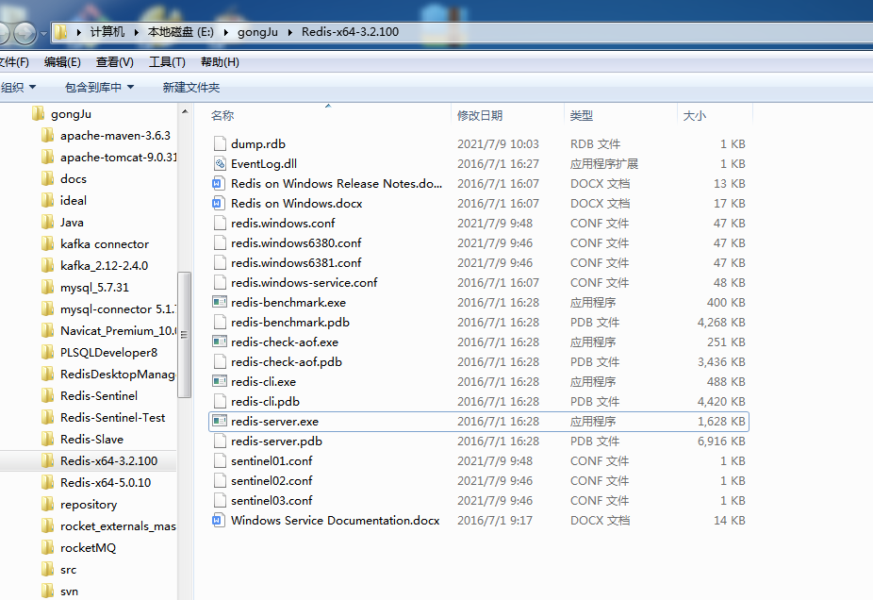
Task: Click the Redis-Sentinel folder icon in sidebar
Action: [x=48, y=395]
